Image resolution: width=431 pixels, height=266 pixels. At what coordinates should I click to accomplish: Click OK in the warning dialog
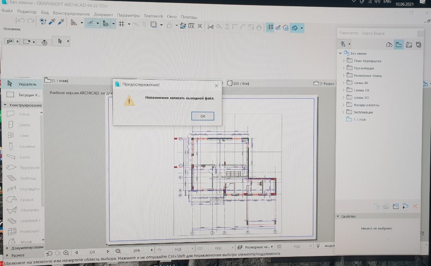tap(203, 116)
